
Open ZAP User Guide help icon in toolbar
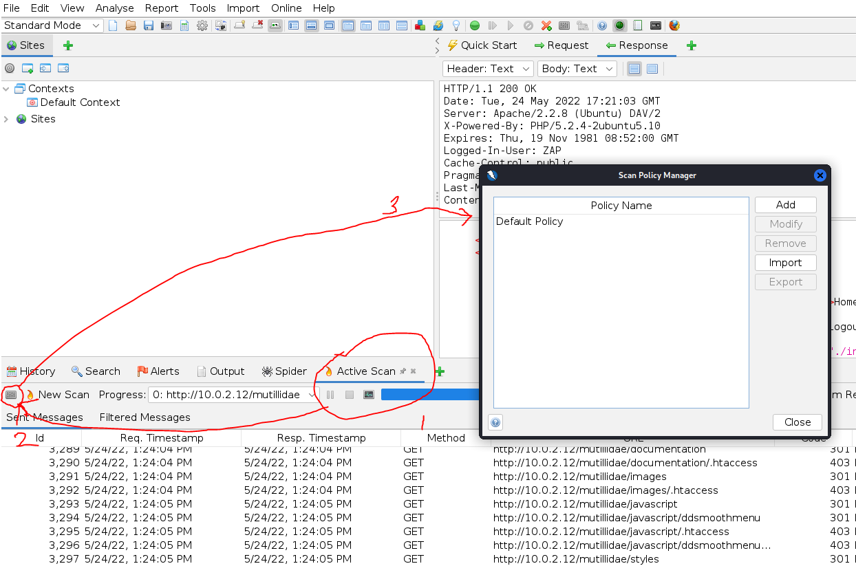(x=602, y=25)
